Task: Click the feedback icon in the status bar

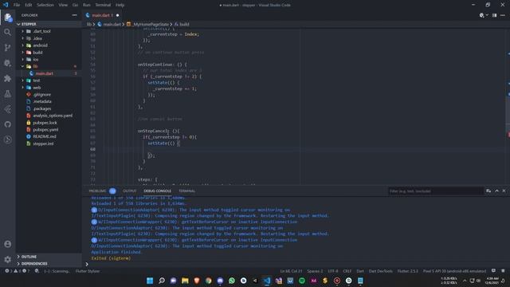Action: click(494, 271)
